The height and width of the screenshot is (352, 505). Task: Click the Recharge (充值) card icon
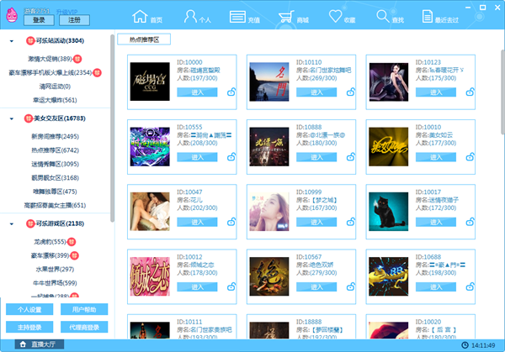click(237, 17)
